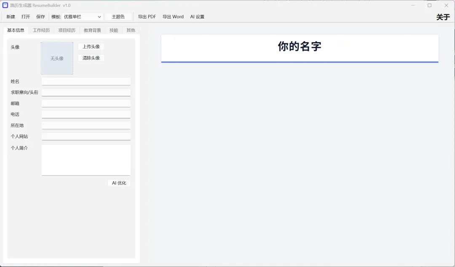
Task: Click the 个人简介 text area
Action: pos(86,160)
